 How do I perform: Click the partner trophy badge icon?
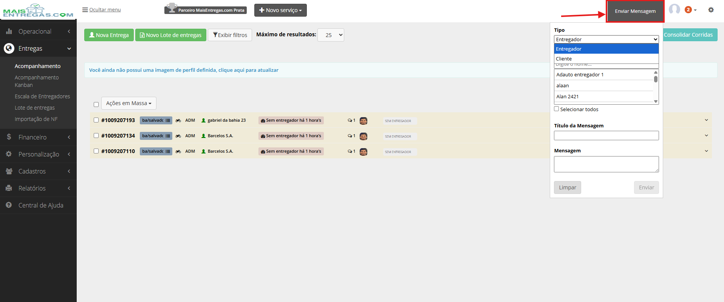172,8
